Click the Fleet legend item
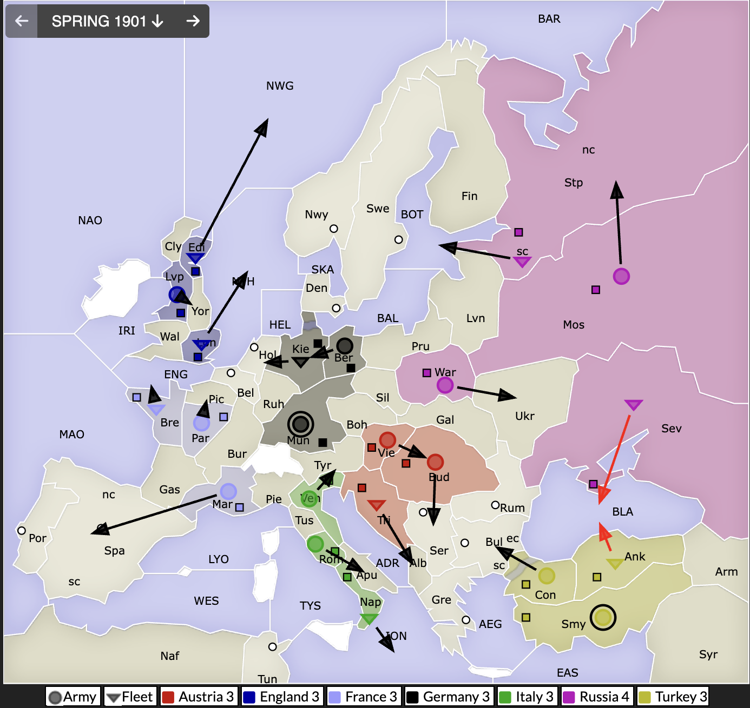 (x=130, y=697)
